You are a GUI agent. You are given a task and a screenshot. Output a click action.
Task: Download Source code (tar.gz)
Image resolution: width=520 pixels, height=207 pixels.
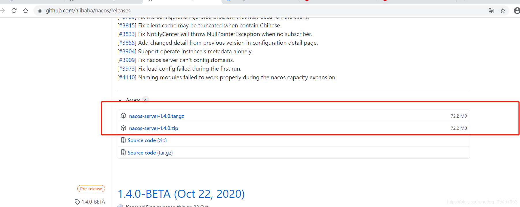click(x=150, y=153)
